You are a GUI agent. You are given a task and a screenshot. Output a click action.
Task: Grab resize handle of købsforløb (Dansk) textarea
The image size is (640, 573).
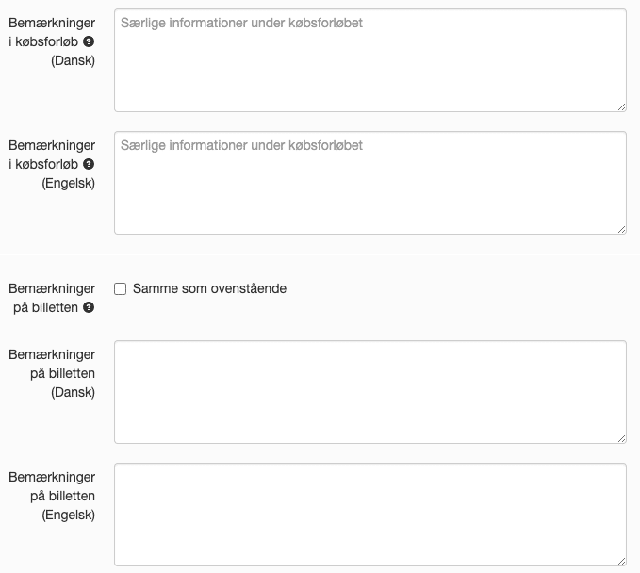click(x=621, y=106)
